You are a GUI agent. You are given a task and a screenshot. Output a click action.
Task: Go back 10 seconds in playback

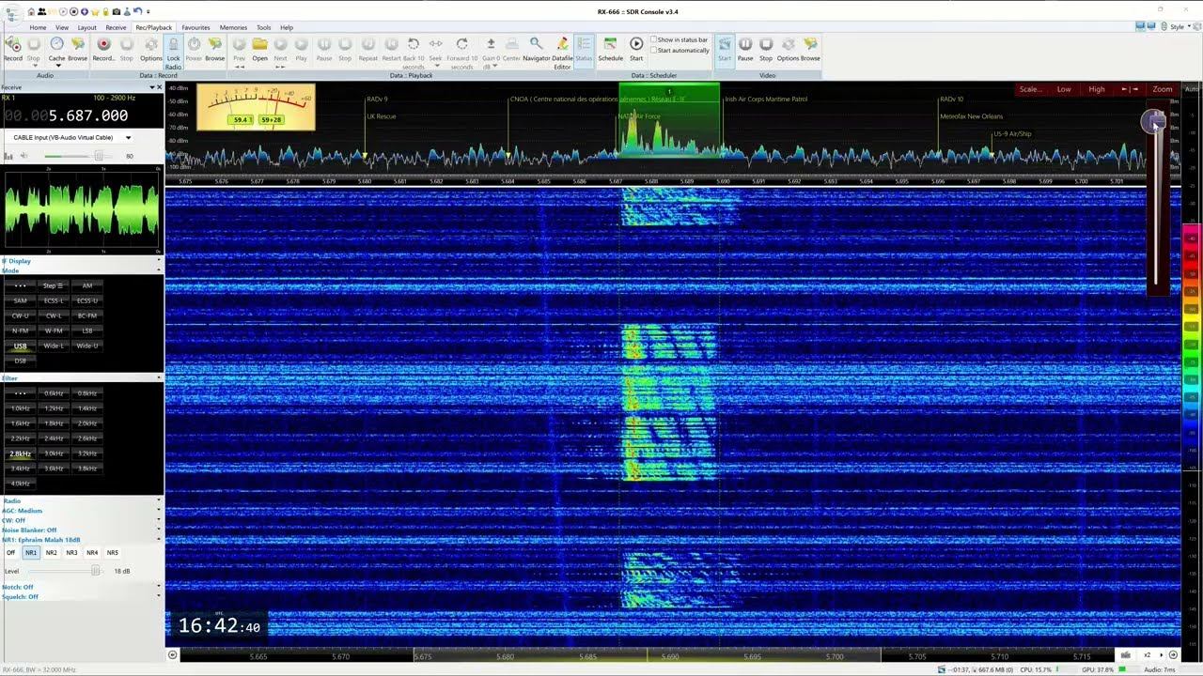[x=414, y=53]
